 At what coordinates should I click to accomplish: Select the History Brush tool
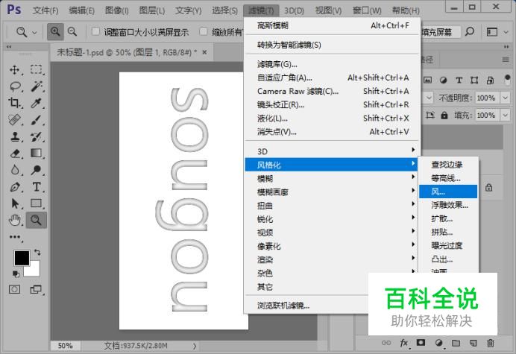[36, 136]
